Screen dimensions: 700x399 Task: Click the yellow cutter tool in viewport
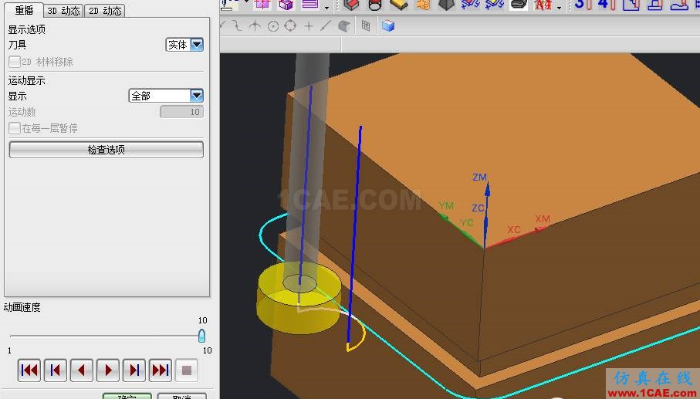299,298
